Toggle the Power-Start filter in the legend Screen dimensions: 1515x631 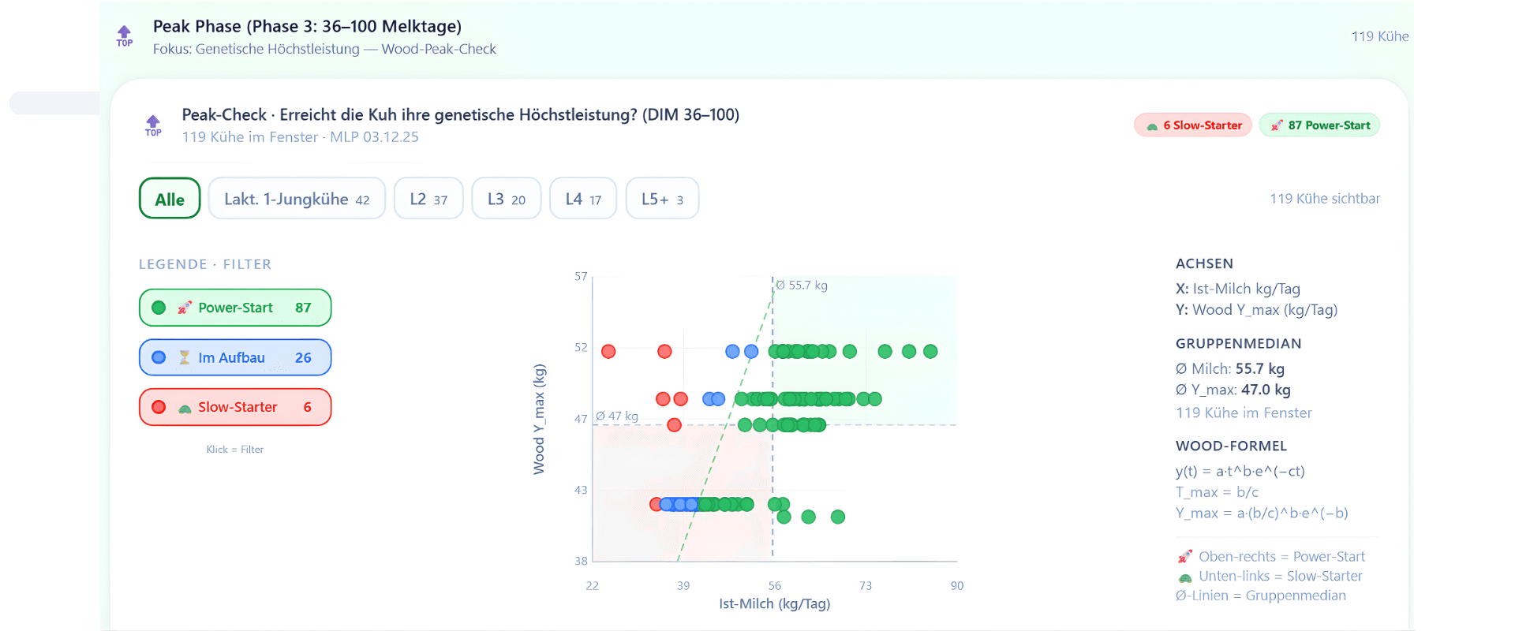tap(235, 308)
